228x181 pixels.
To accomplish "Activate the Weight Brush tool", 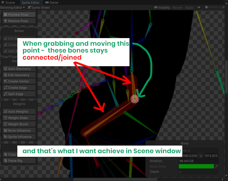I will tap(19, 124).
